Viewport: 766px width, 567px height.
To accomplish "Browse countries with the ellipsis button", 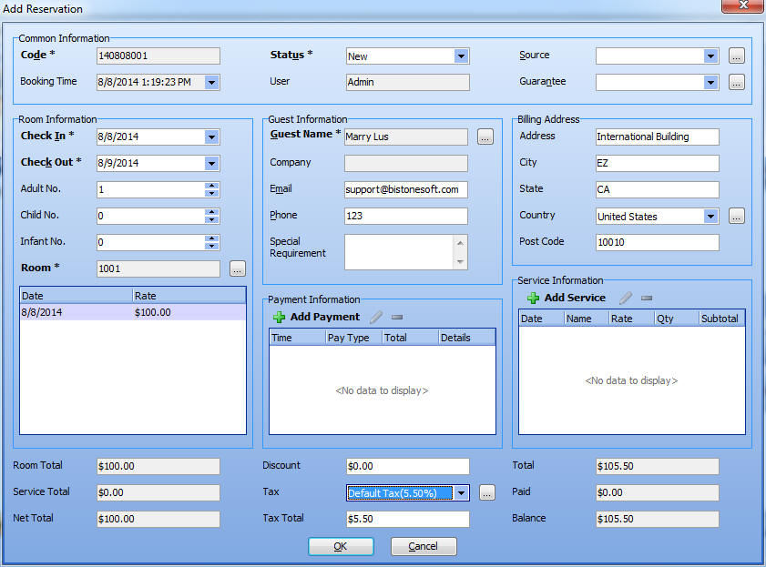I will coord(736,217).
